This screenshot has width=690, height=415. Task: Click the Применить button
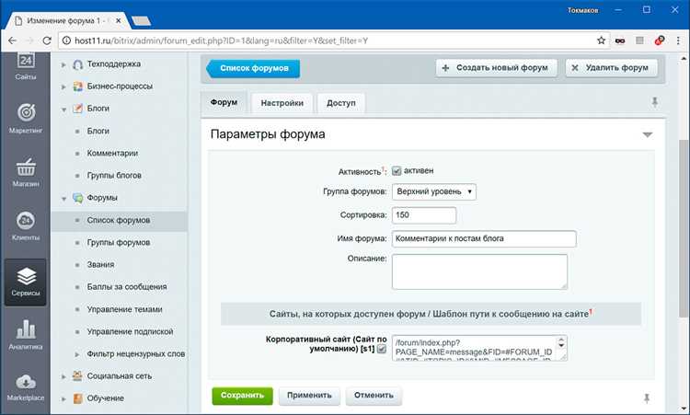(309, 395)
